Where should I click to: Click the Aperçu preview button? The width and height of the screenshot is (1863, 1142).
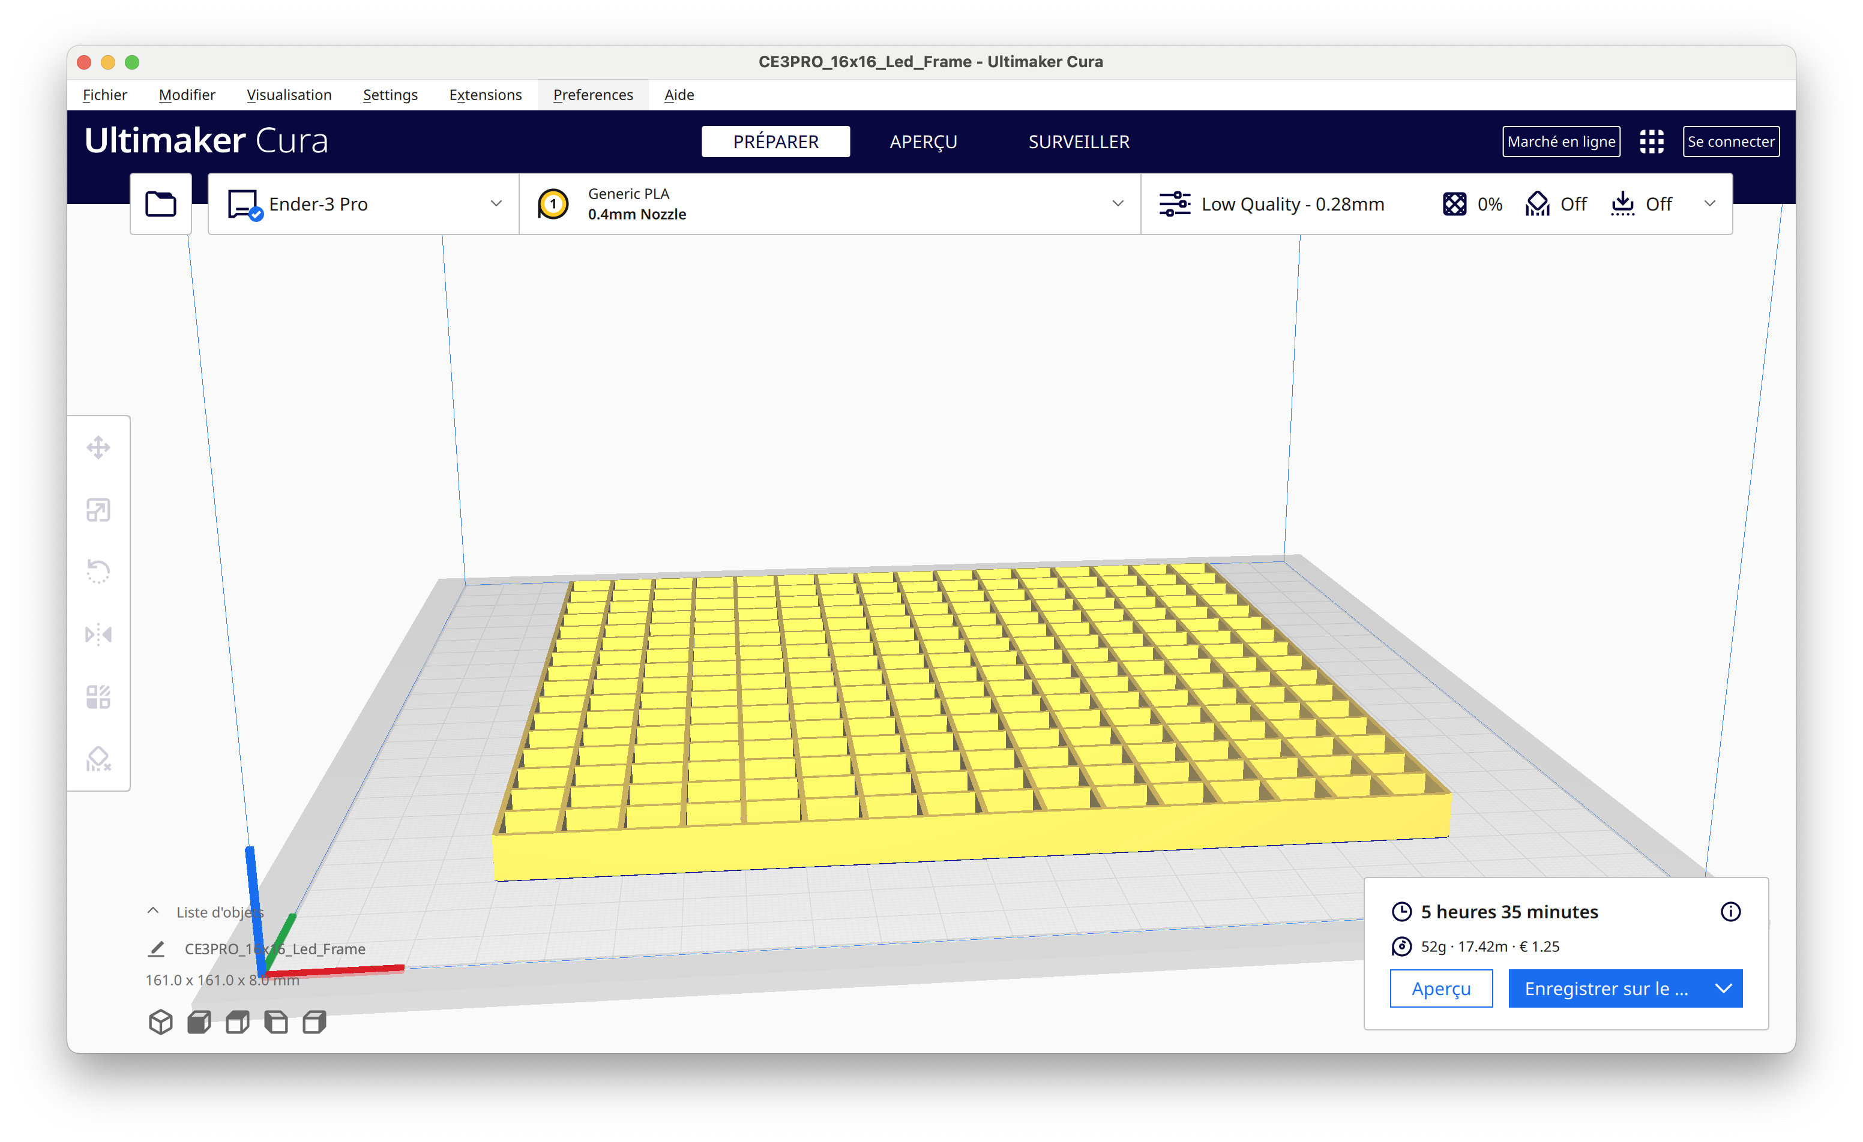click(1440, 988)
